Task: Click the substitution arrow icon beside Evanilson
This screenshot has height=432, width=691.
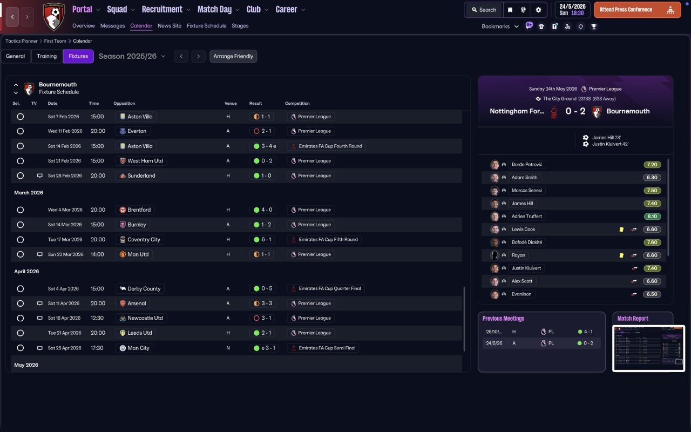Action: coord(634,294)
